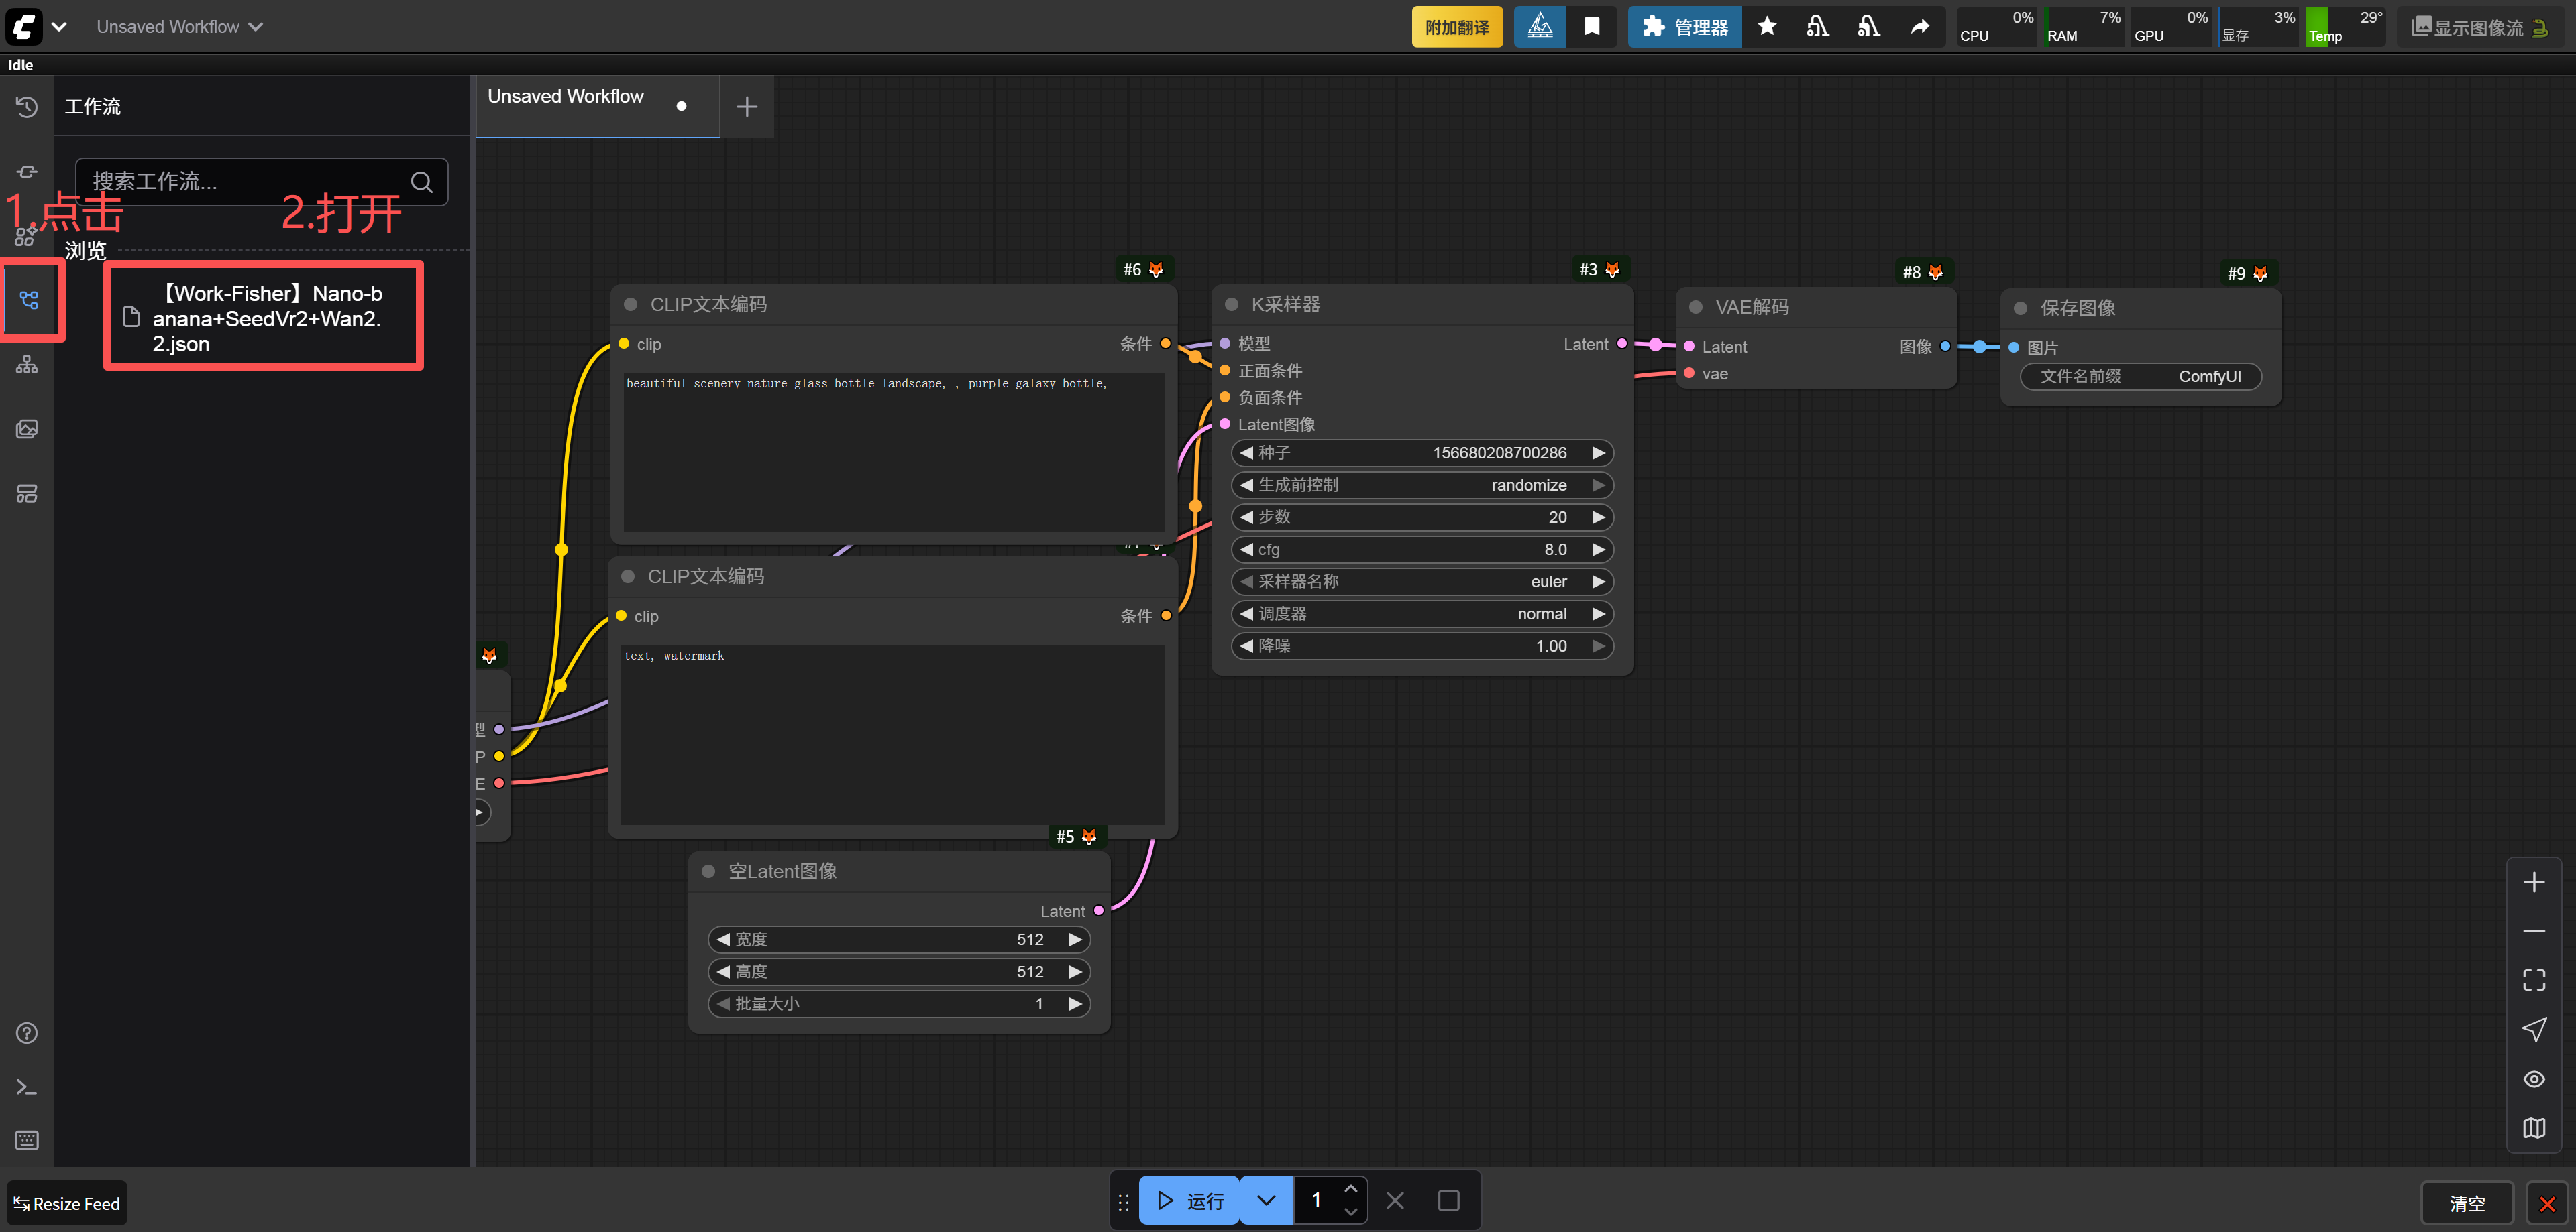2576x1232 pixels.
Task: Click the 文件名前缀 ComfyUI field
Action: [x=2140, y=377]
